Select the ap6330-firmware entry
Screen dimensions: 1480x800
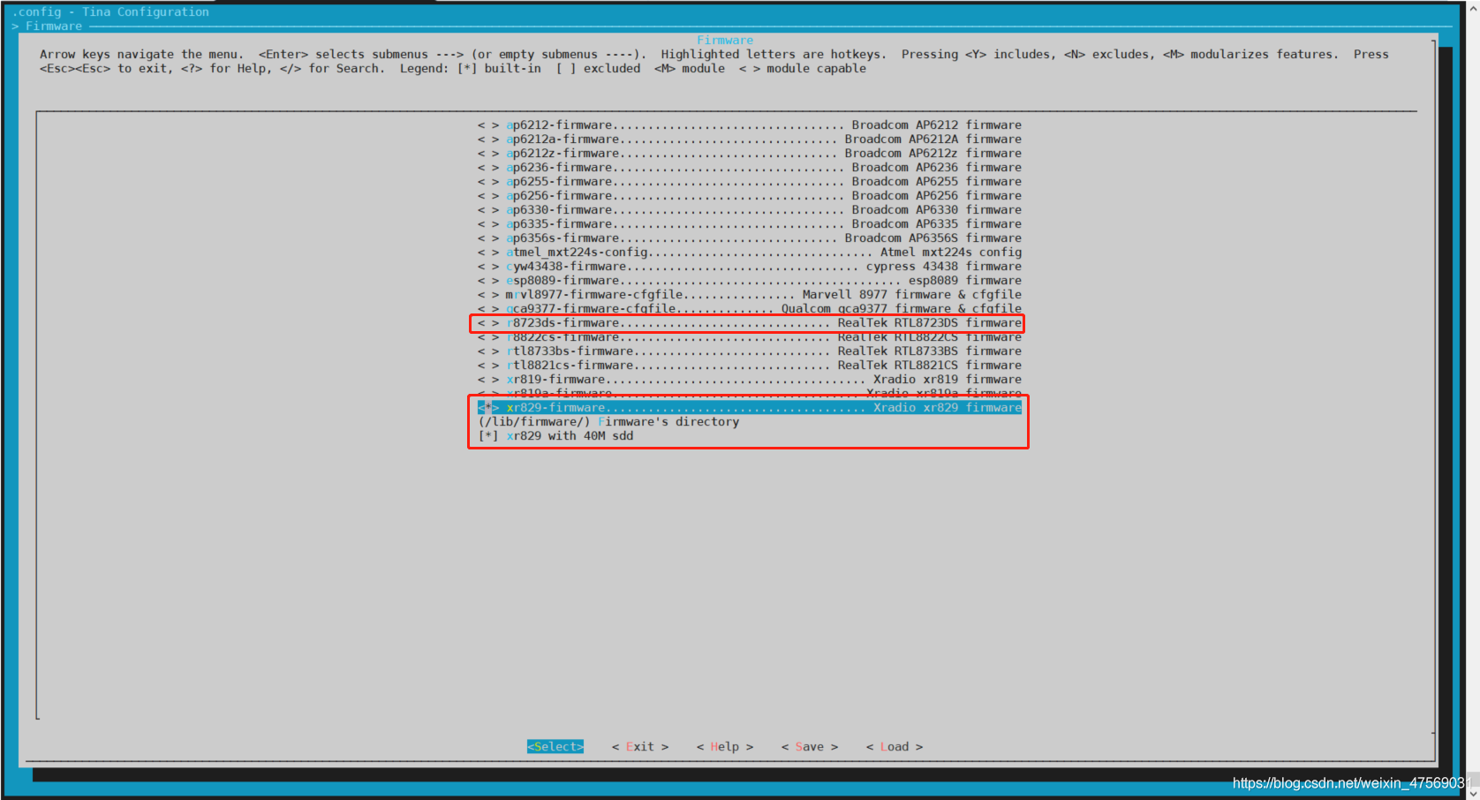coord(750,210)
